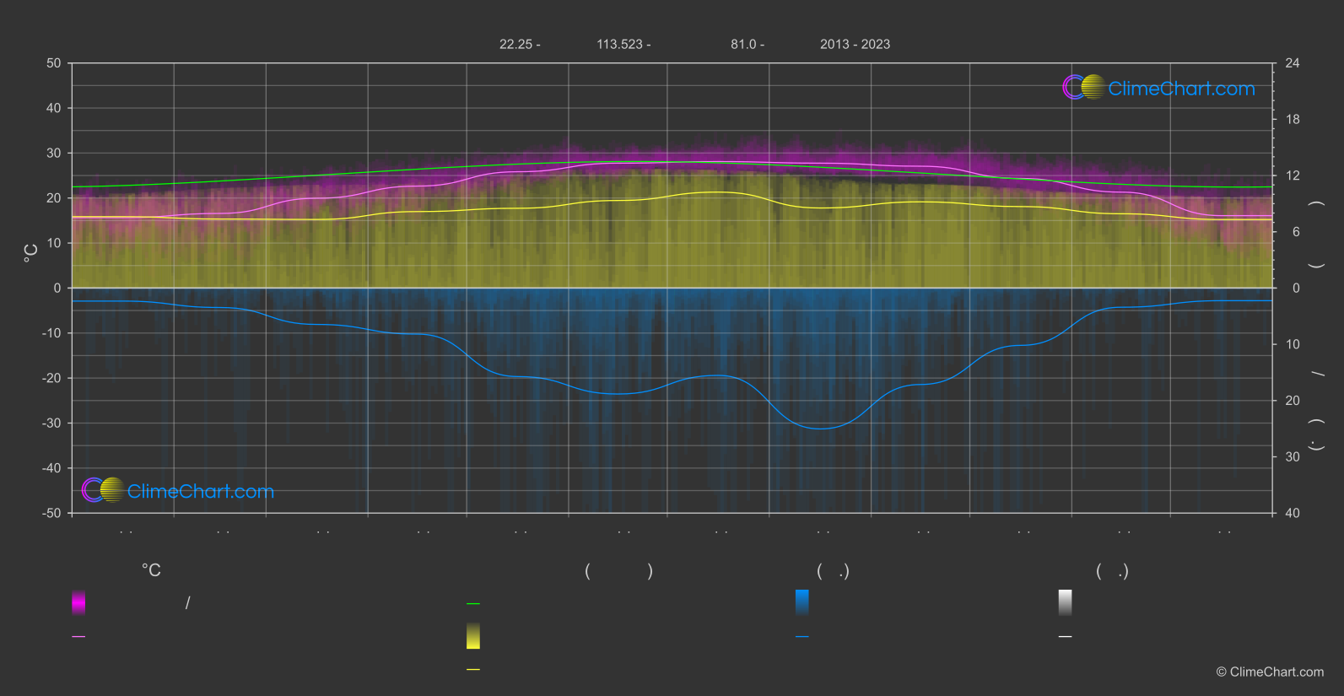Click the white gradient legend swatch

1065,602
